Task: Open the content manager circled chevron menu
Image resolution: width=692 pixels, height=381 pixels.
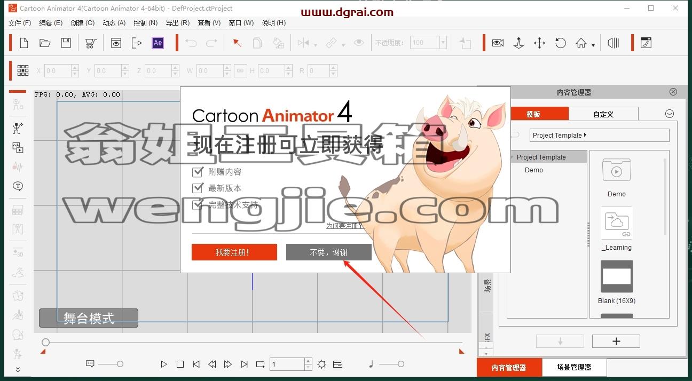Action: [x=670, y=114]
